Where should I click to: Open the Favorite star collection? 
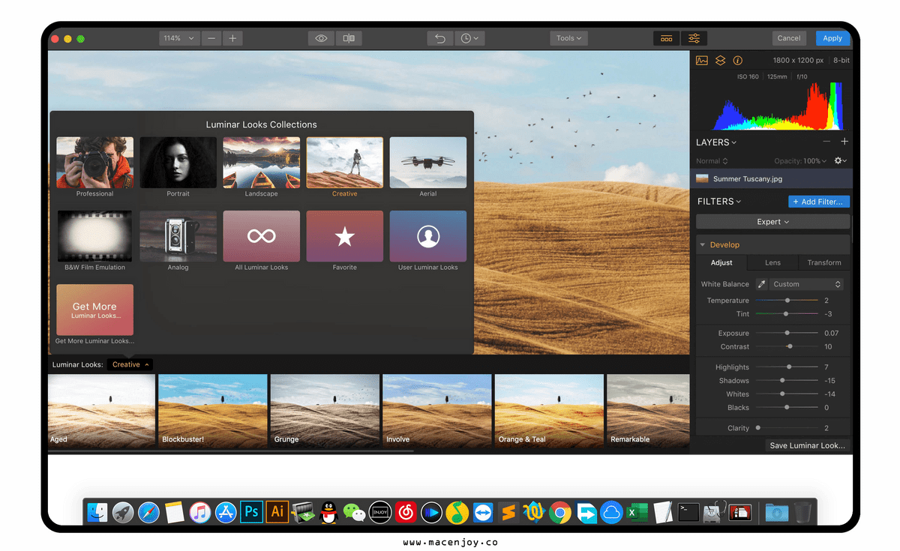345,236
